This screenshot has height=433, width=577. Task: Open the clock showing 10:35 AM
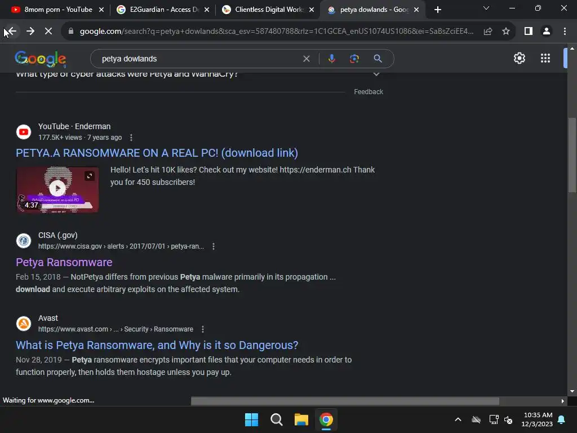click(537, 419)
